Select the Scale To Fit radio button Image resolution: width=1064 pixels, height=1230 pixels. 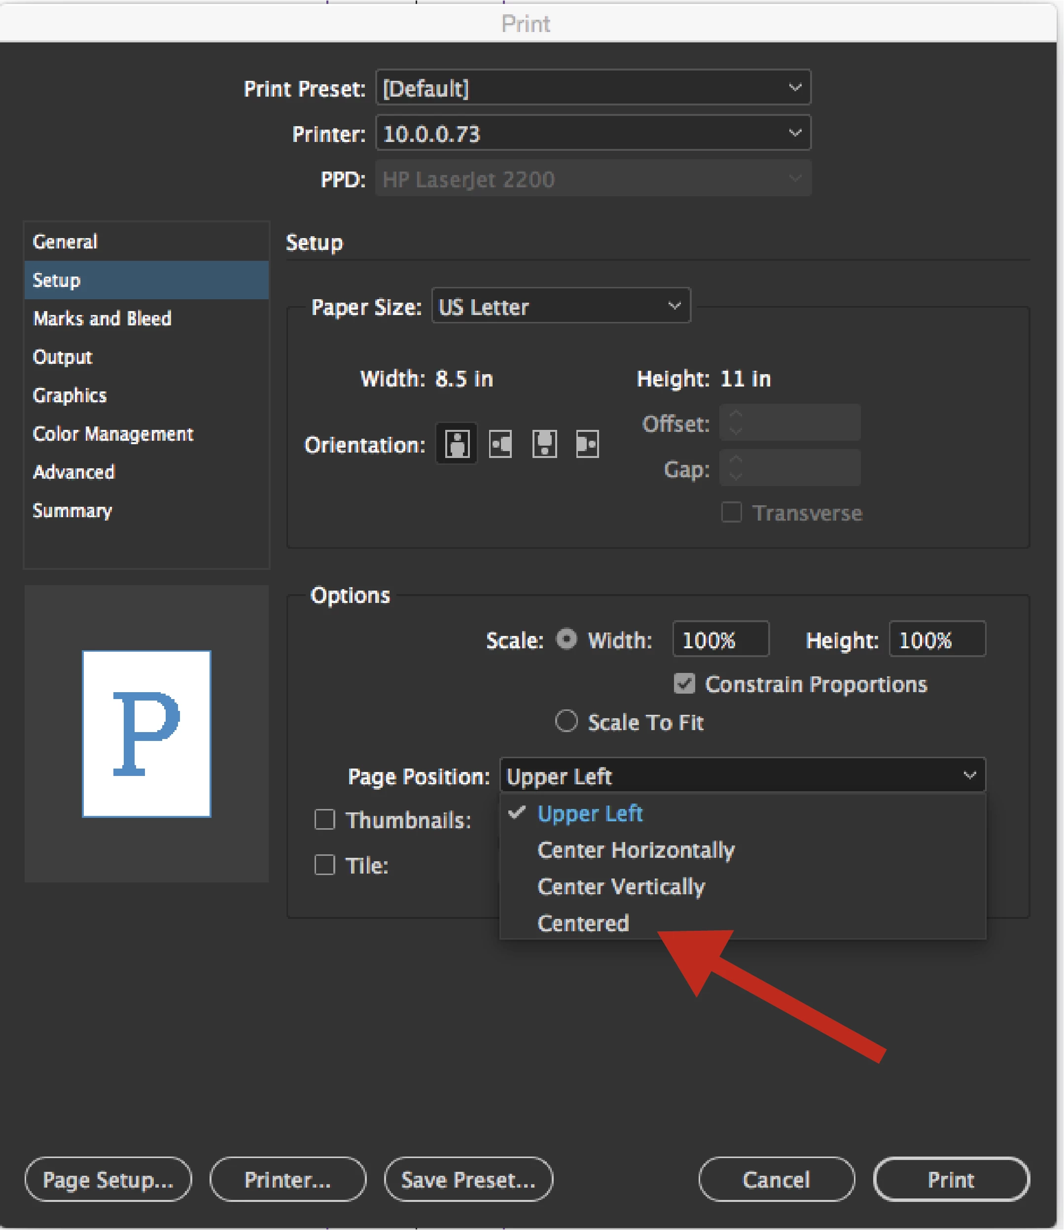pos(566,721)
